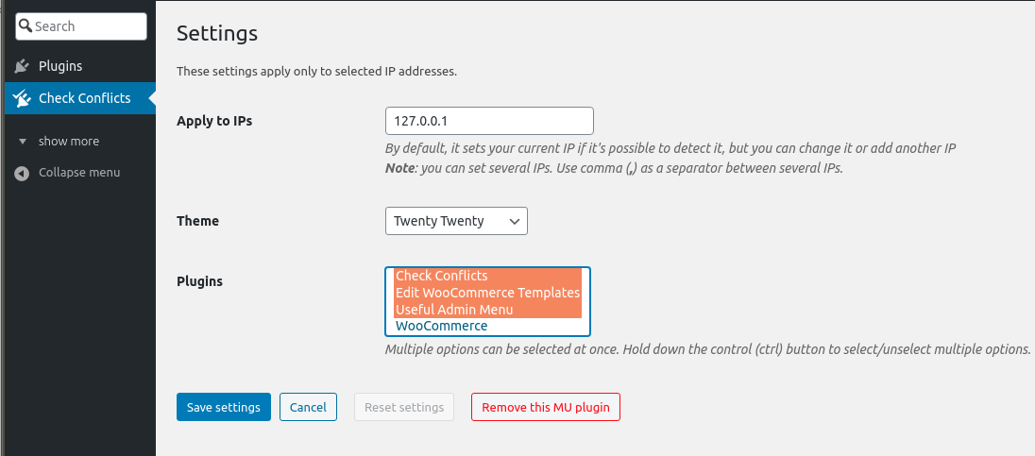The height and width of the screenshot is (456, 1035).
Task: Click the Cancel button
Action: point(308,407)
